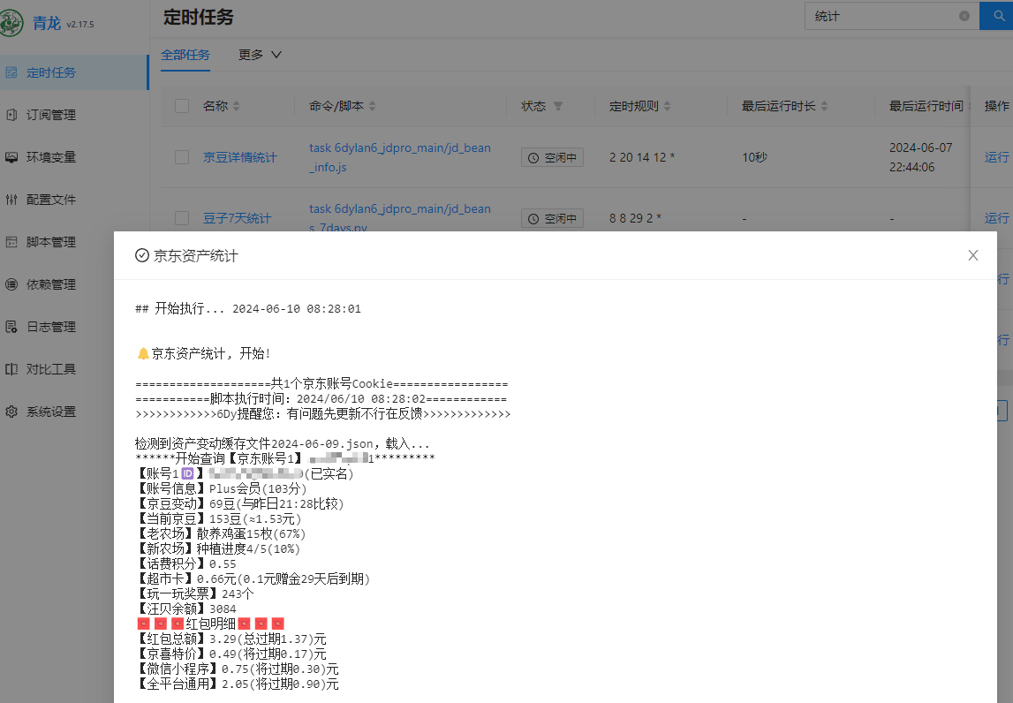The image size is (1013, 703).
Task: Click 运行 for 京豆详情统计 row
Action: [996, 157]
